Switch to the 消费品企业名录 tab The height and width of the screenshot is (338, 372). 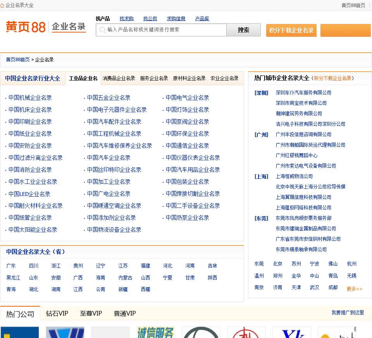[118, 78]
